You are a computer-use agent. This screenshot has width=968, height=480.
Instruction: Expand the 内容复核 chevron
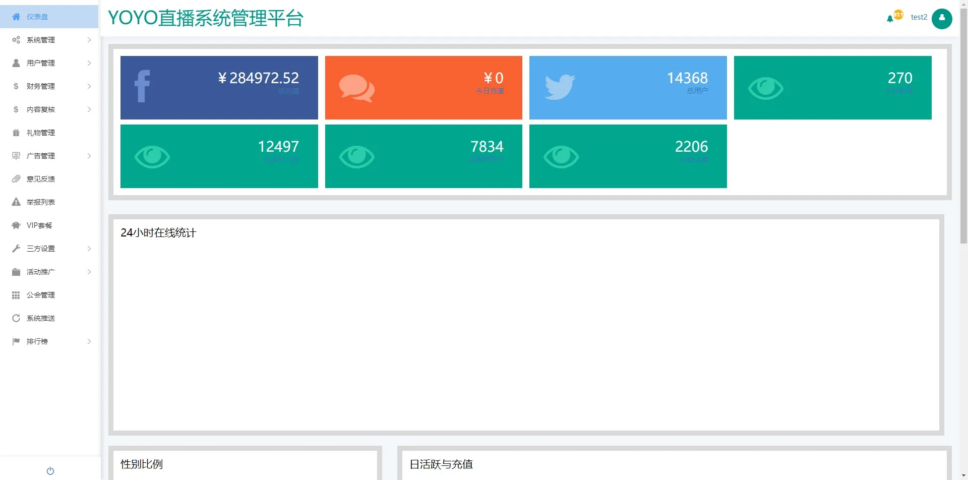pyautogui.click(x=89, y=109)
